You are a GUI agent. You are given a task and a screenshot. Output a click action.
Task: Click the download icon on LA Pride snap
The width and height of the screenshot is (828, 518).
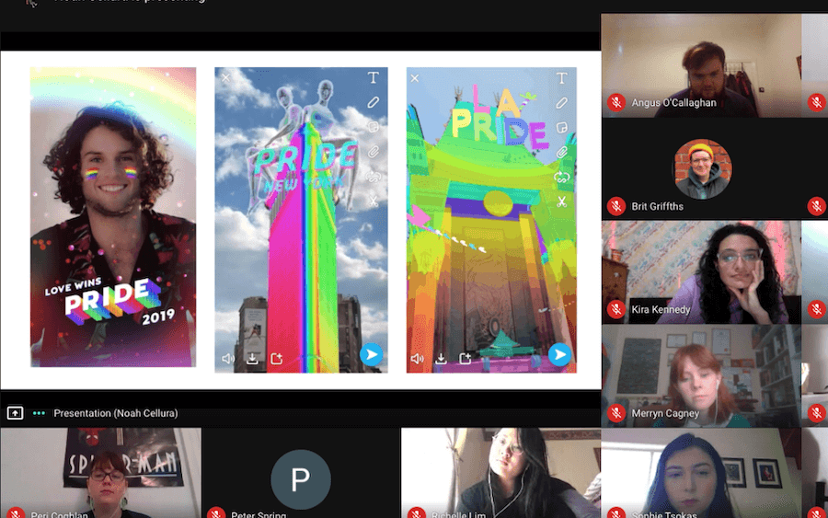pyautogui.click(x=441, y=359)
